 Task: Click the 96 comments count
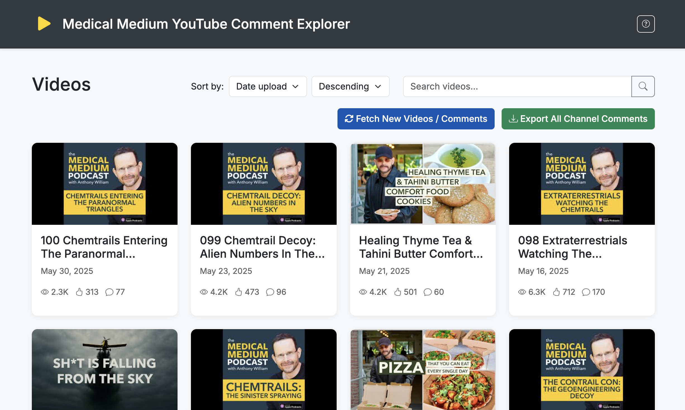[x=281, y=292]
